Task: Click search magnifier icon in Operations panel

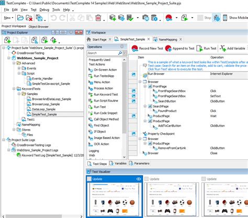Action: [x=120, y=53]
